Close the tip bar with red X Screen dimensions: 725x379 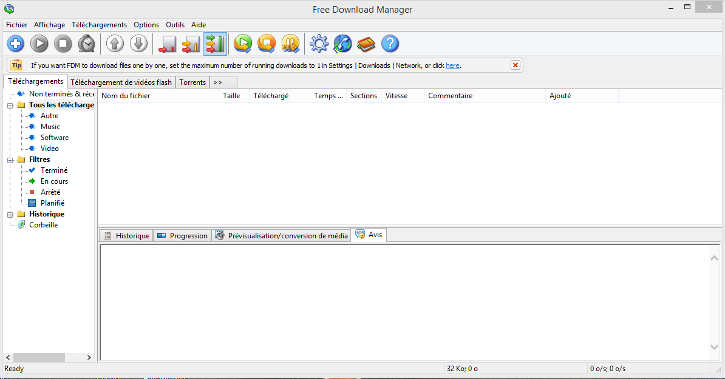click(515, 65)
